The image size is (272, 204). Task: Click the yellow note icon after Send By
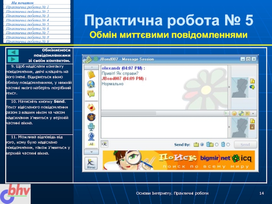[x=196, y=144]
